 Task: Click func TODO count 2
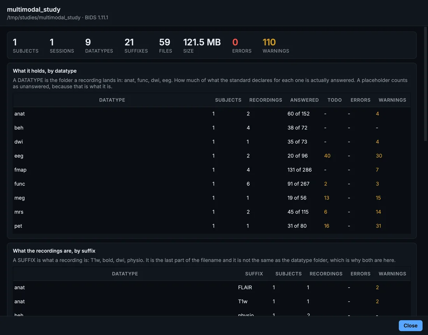325,184
